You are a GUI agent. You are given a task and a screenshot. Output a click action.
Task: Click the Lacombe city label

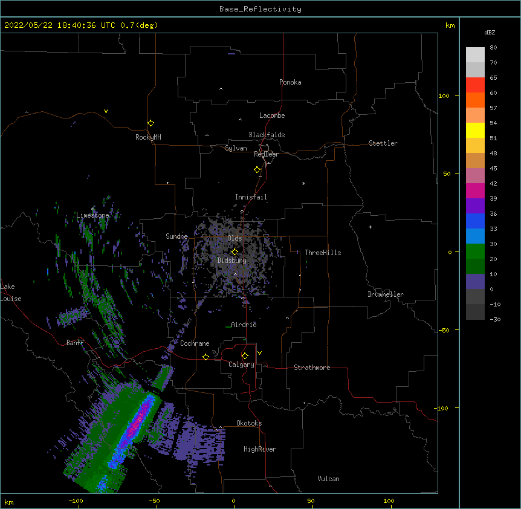coord(272,115)
